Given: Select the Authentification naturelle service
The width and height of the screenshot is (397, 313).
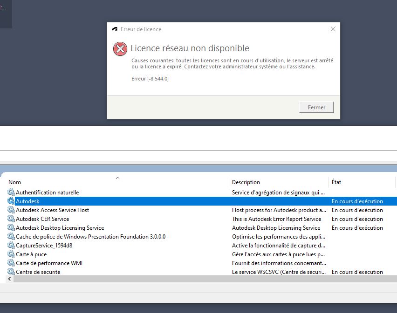Looking at the screenshot, I should pyautogui.click(x=48, y=193).
